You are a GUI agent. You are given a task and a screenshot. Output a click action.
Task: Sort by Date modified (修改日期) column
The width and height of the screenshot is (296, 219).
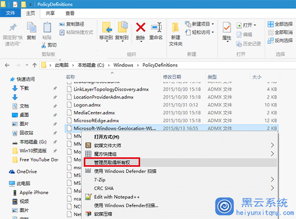[x=172, y=77]
